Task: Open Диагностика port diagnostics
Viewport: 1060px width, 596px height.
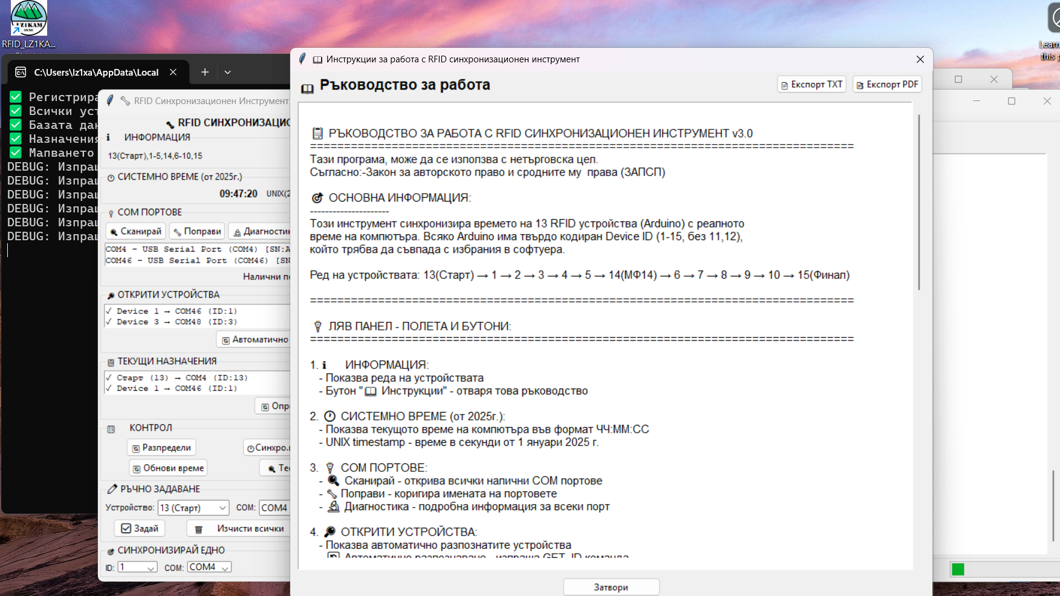Action: [261, 231]
